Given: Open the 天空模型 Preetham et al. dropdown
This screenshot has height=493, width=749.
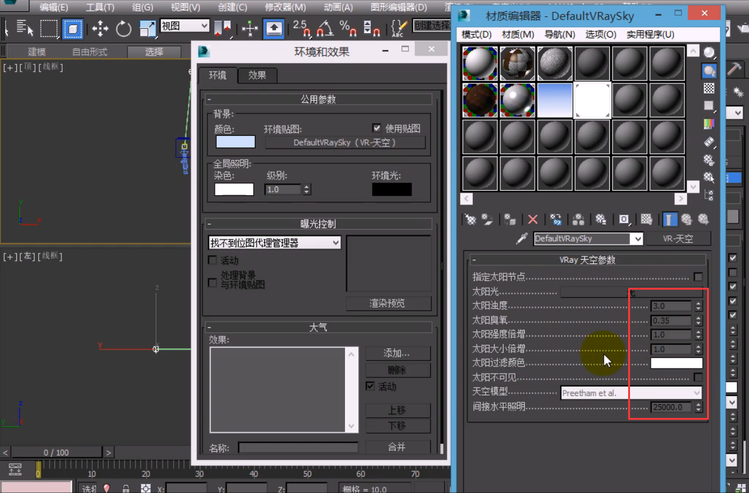Looking at the screenshot, I should click(x=631, y=393).
